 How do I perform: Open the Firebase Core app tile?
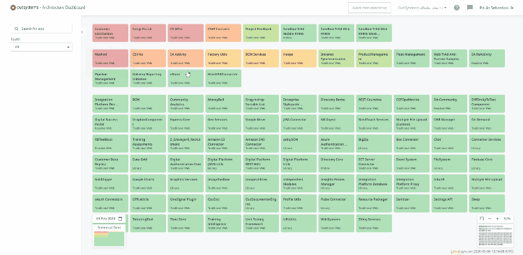coord(487,164)
